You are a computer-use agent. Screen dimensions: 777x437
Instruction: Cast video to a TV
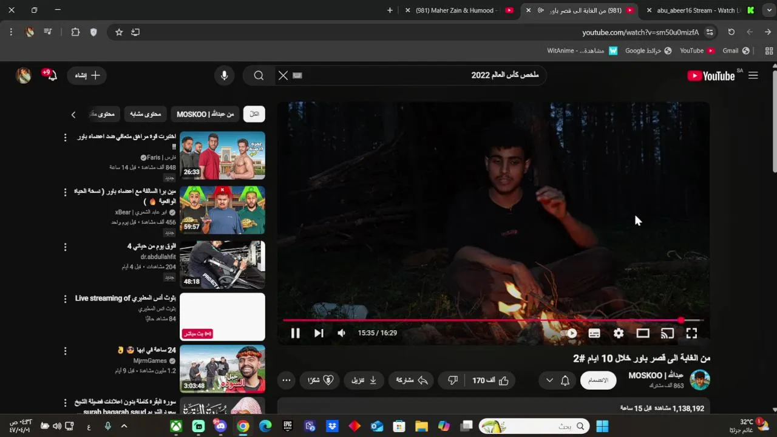[x=667, y=333]
